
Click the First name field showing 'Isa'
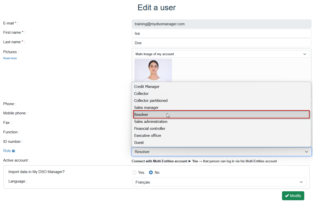click(221, 33)
